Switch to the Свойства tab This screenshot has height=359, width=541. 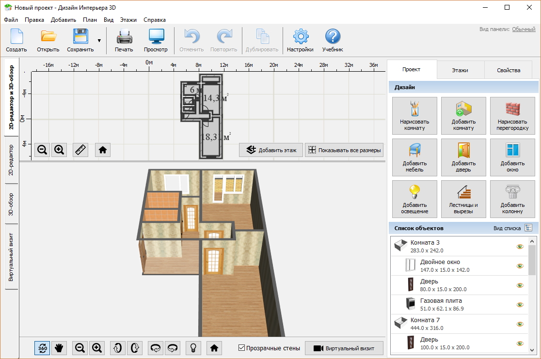point(508,70)
